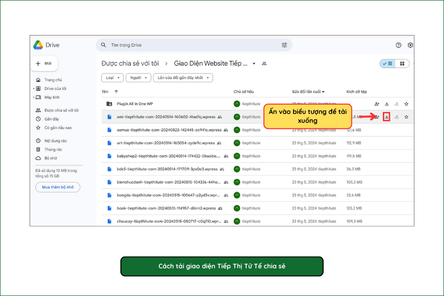
Task: Click the cloud icon beside Bộ nhớ
Action: click(x=38, y=158)
